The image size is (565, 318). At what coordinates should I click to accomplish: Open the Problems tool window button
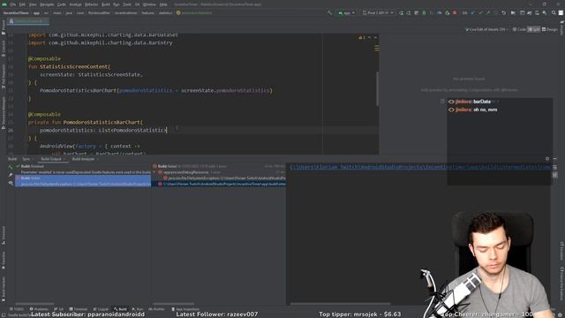click(39, 309)
